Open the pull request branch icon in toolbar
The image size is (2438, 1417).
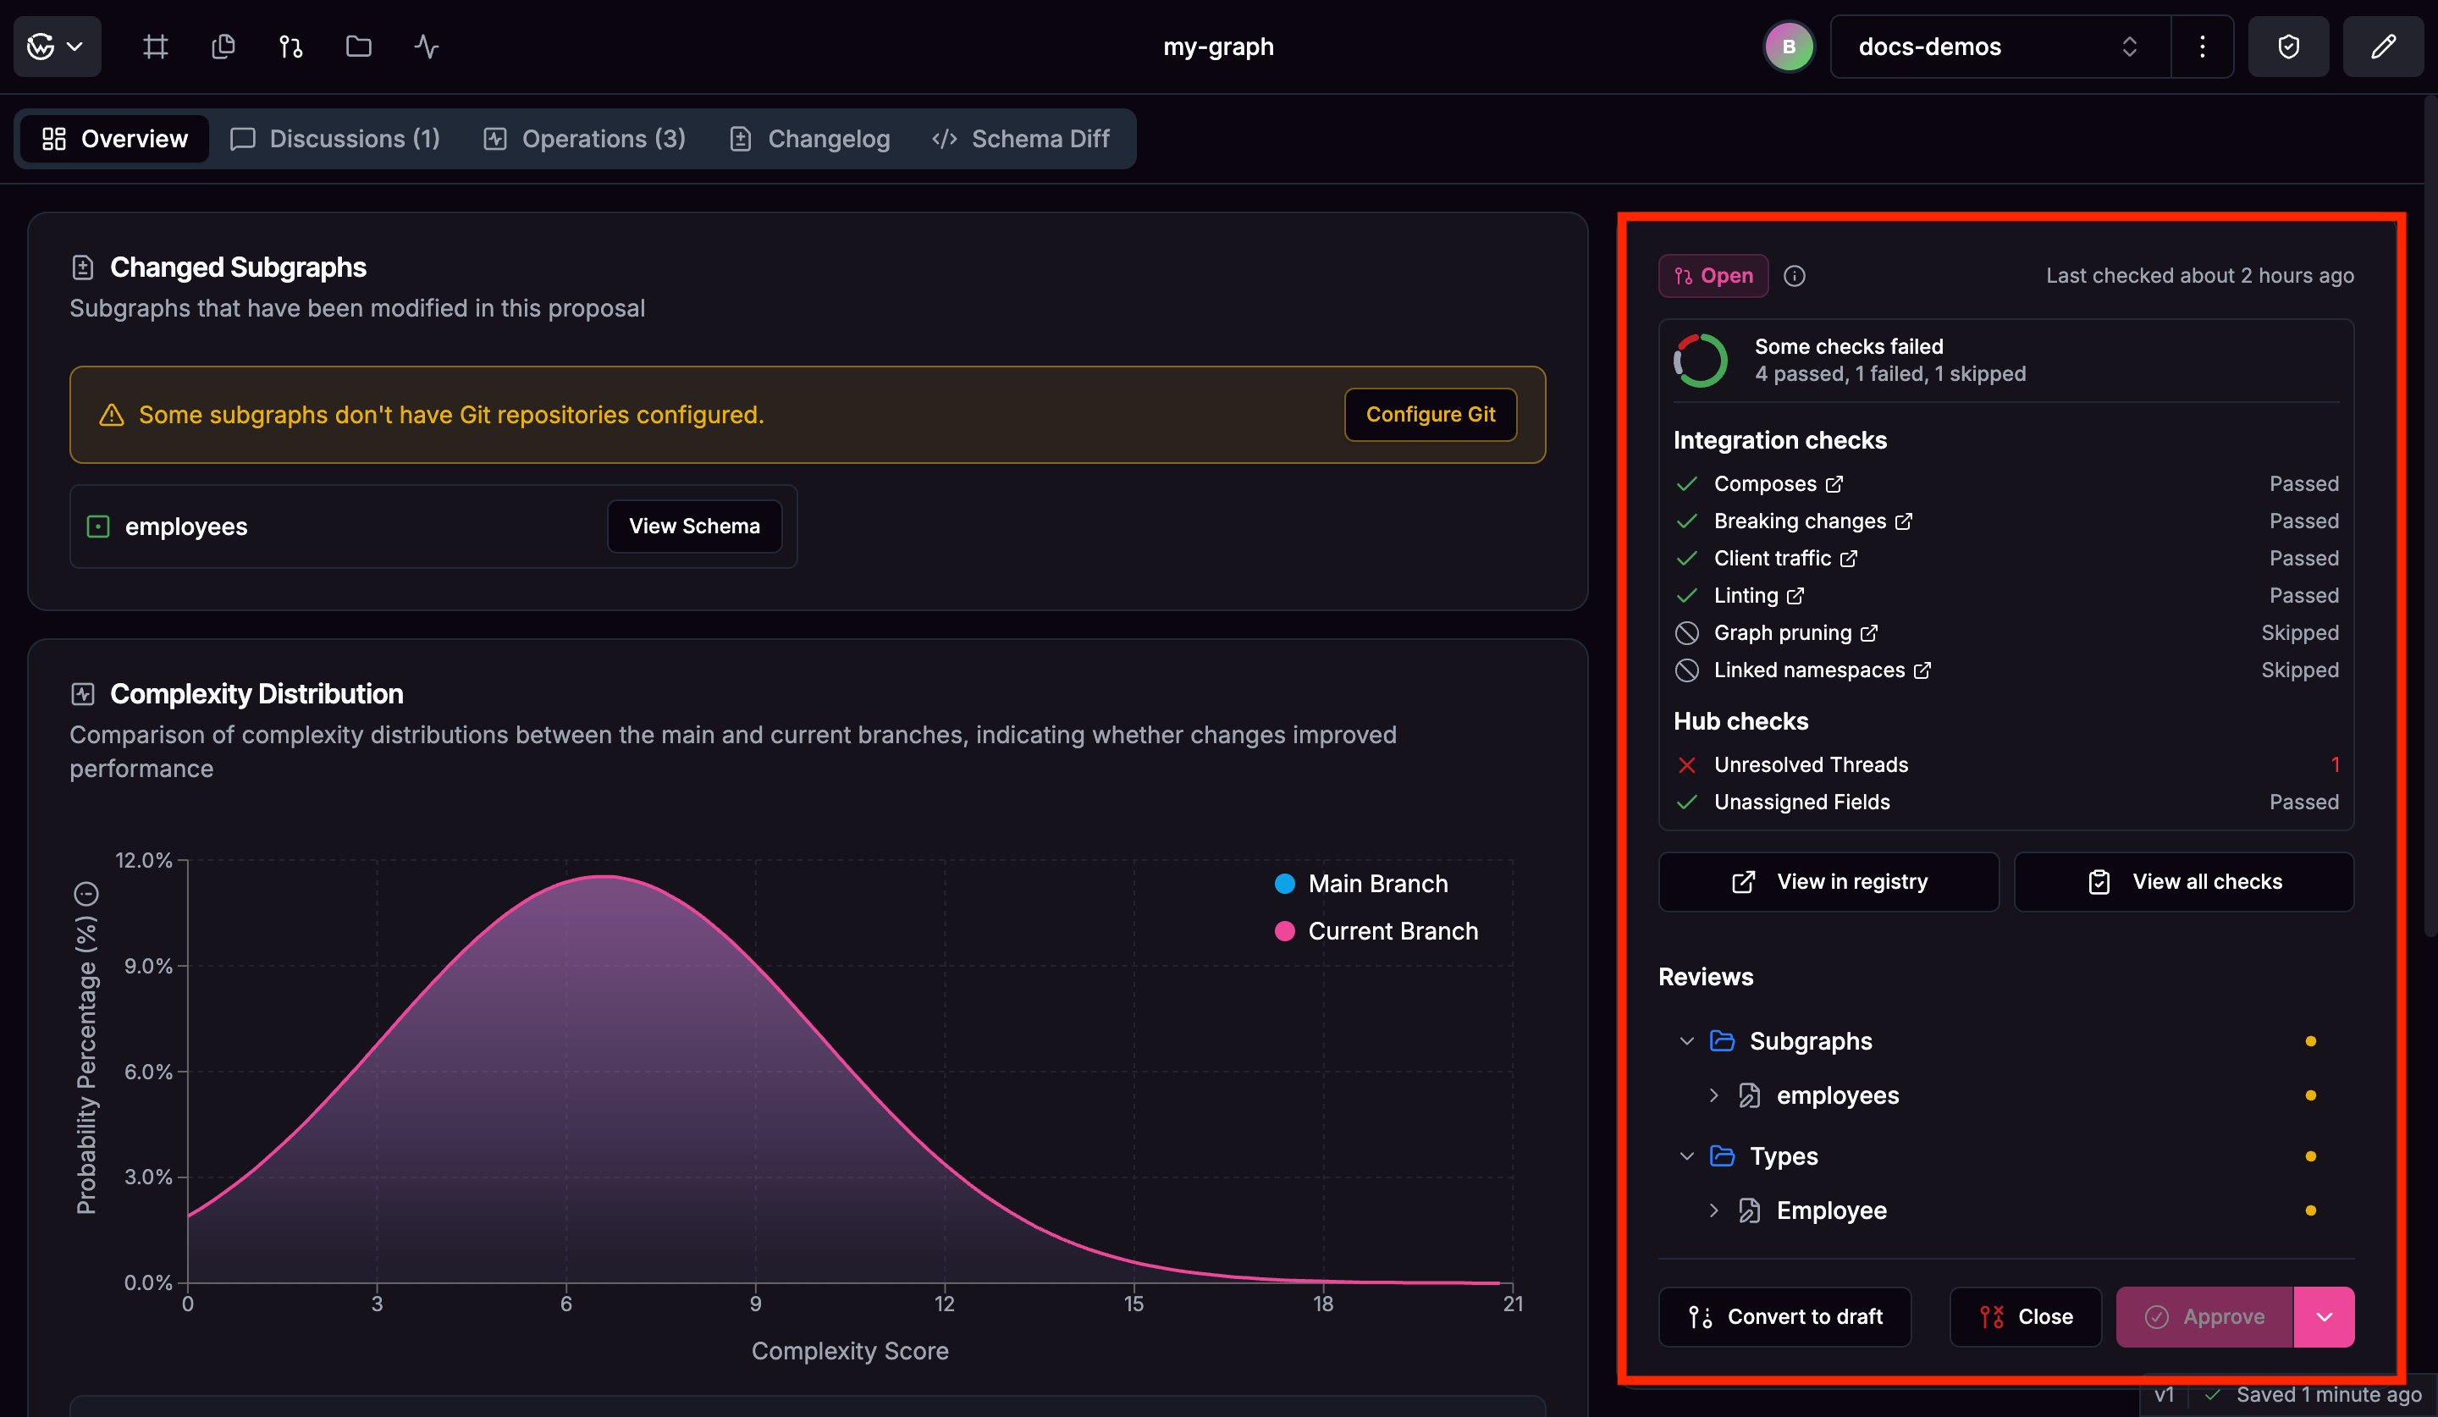click(x=290, y=47)
